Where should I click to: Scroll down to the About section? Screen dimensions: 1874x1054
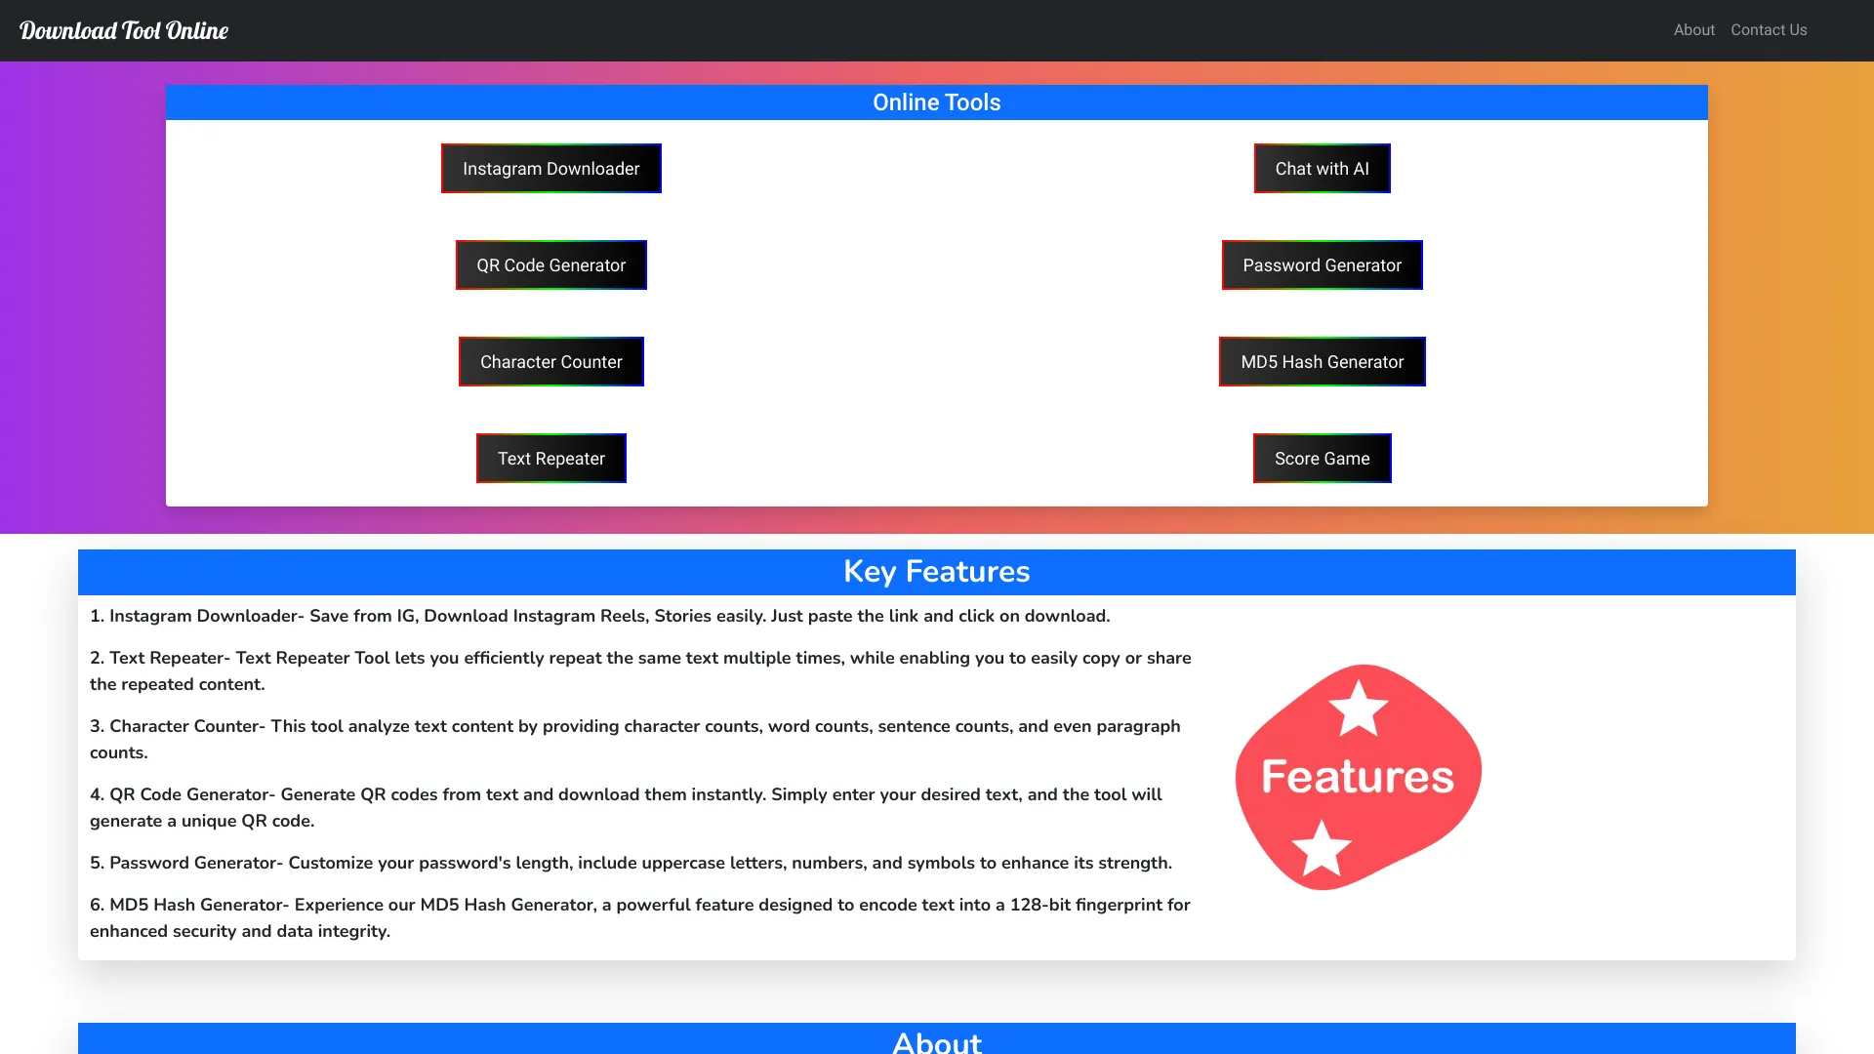pos(937,1039)
